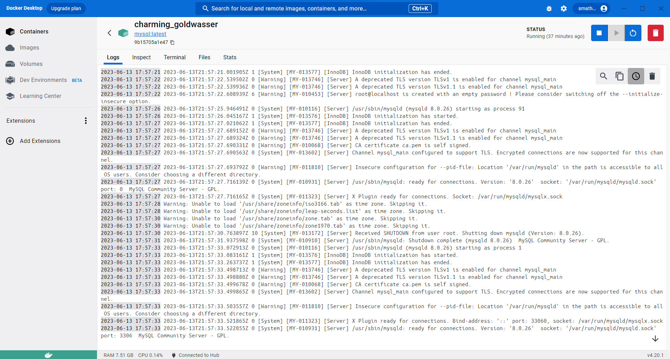Screen dimensions: 670x359
Task: Switch to the Terminal tab
Action: coord(174,58)
